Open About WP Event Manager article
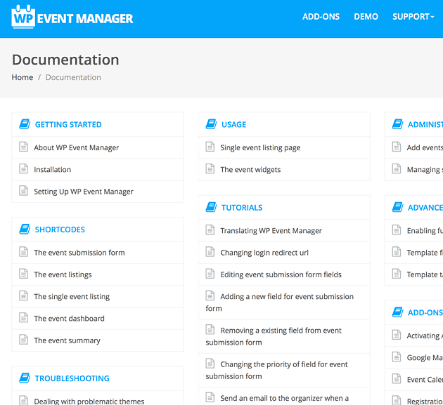Viewport: 443px width, 405px height. coord(76,147)
